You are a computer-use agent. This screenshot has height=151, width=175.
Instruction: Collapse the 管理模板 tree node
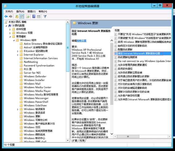tap(10, 37)
